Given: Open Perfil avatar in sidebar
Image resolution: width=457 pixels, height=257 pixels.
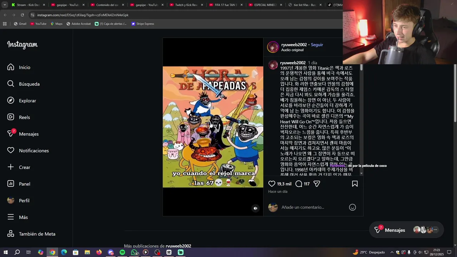Looking at the screenshot, I should [x=11, y=200].
